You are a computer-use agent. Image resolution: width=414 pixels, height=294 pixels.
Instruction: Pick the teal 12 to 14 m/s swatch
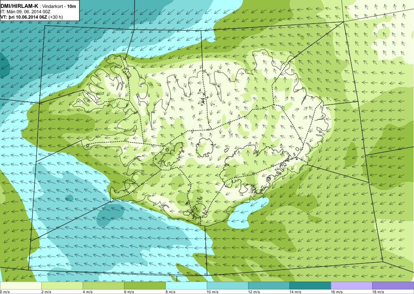click(269, 286)
